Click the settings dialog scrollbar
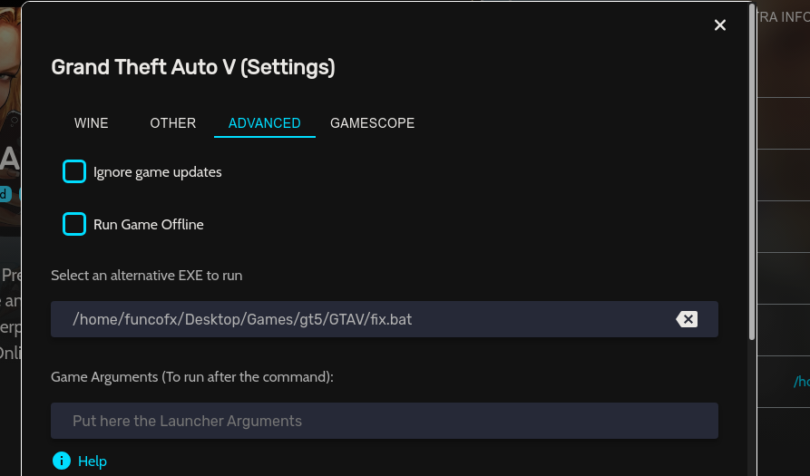The width and height of the screenshot is (810, 476). 752,172
